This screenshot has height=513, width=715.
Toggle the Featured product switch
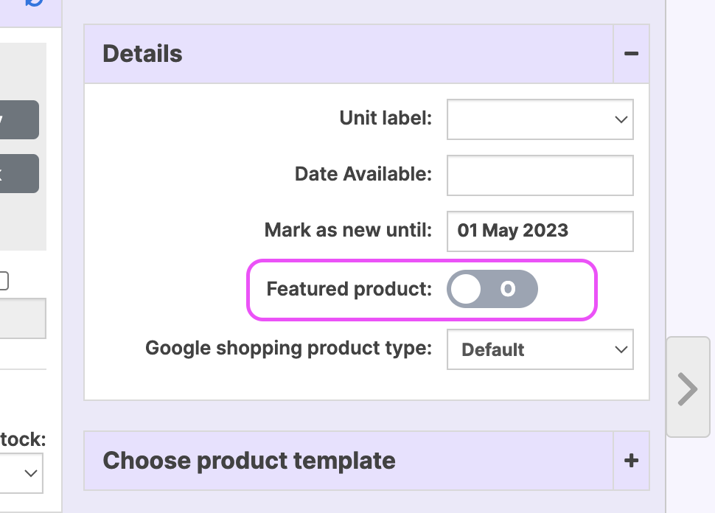492,290
